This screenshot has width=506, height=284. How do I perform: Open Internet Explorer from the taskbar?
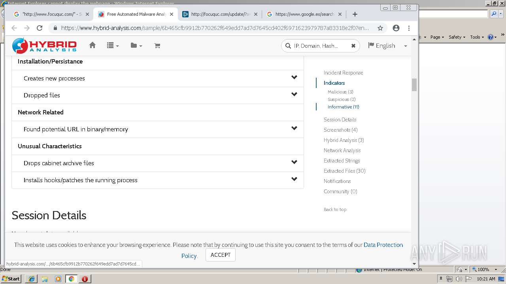[32, 279]
